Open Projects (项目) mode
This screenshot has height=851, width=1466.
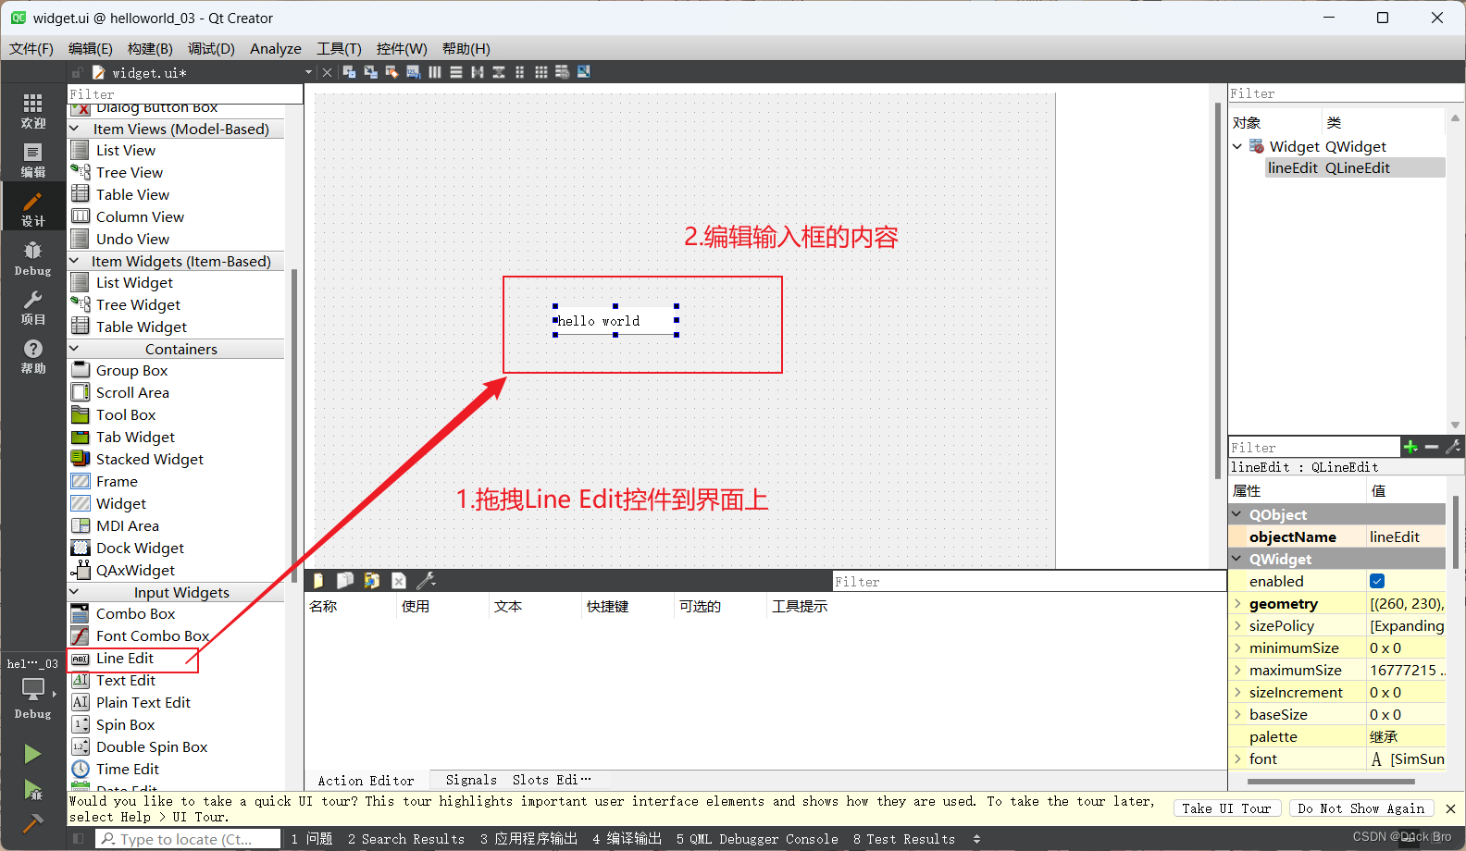pyautogui.click(x=33, y=307)
